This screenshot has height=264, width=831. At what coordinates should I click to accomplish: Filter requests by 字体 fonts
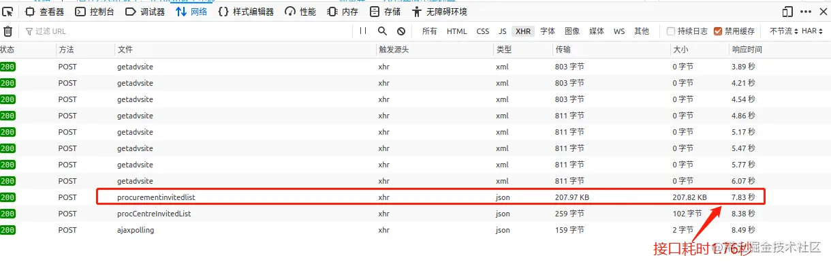tap(548, 31)
